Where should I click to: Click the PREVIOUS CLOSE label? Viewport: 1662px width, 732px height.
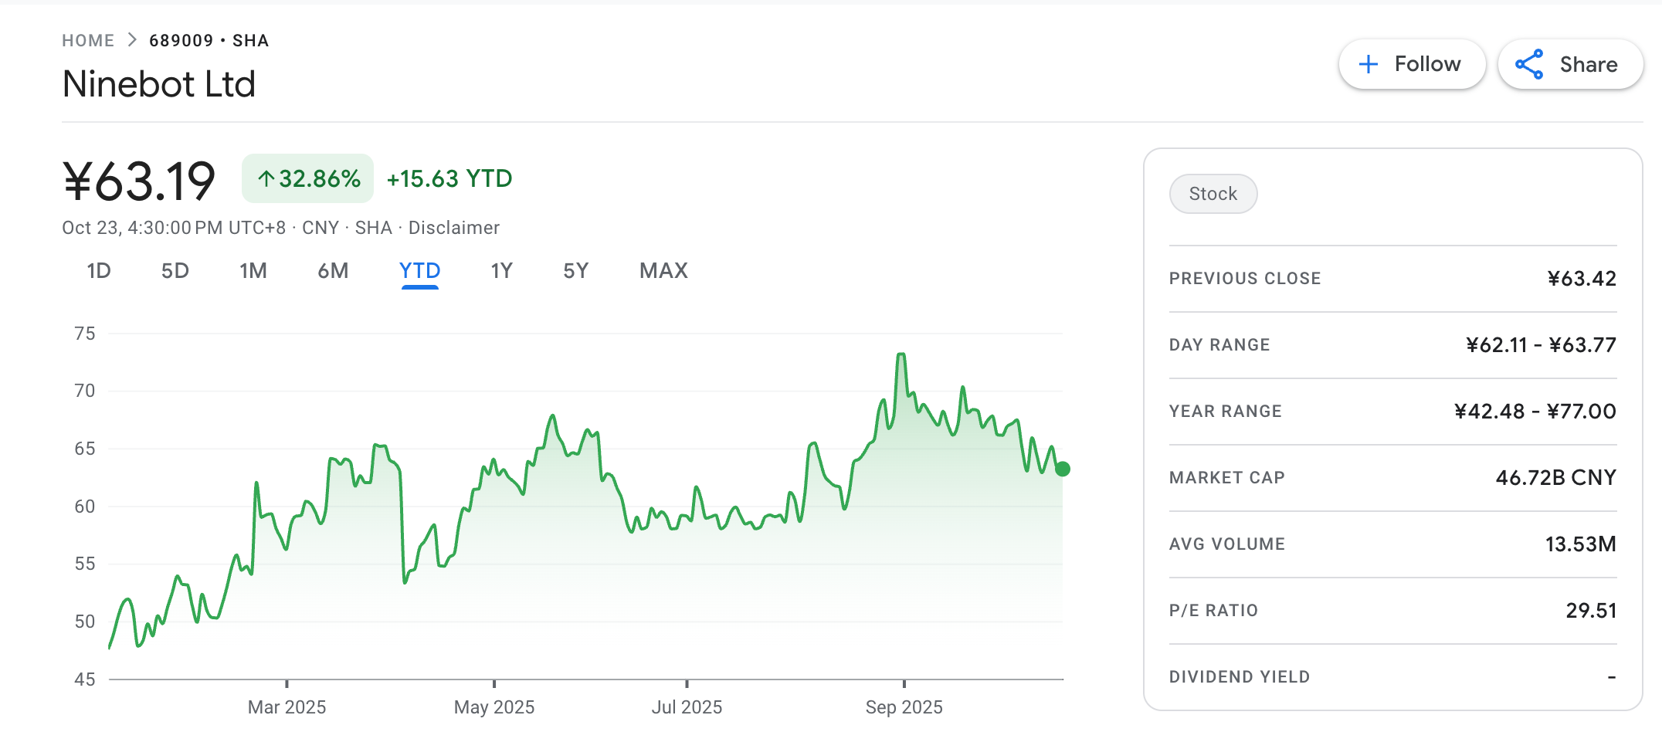pos(1245,279)
